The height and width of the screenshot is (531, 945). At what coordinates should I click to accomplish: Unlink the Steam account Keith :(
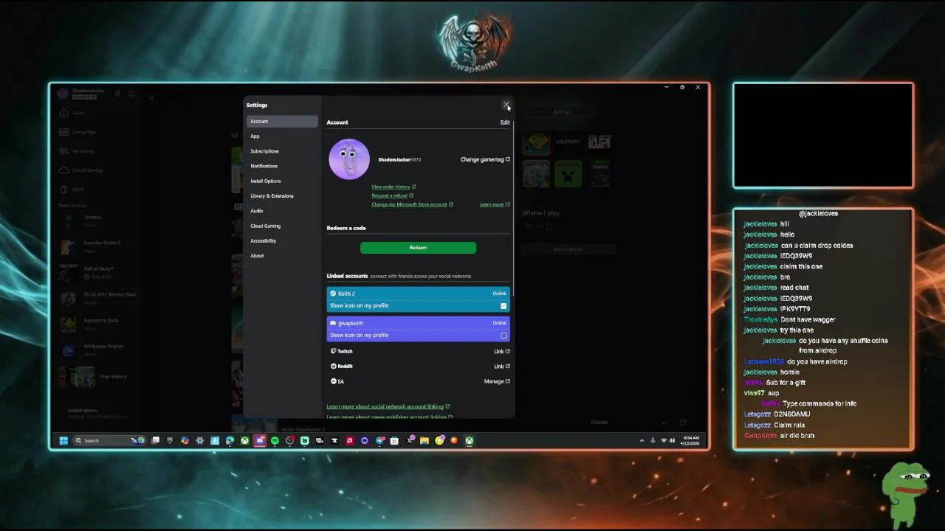(499, 294)
